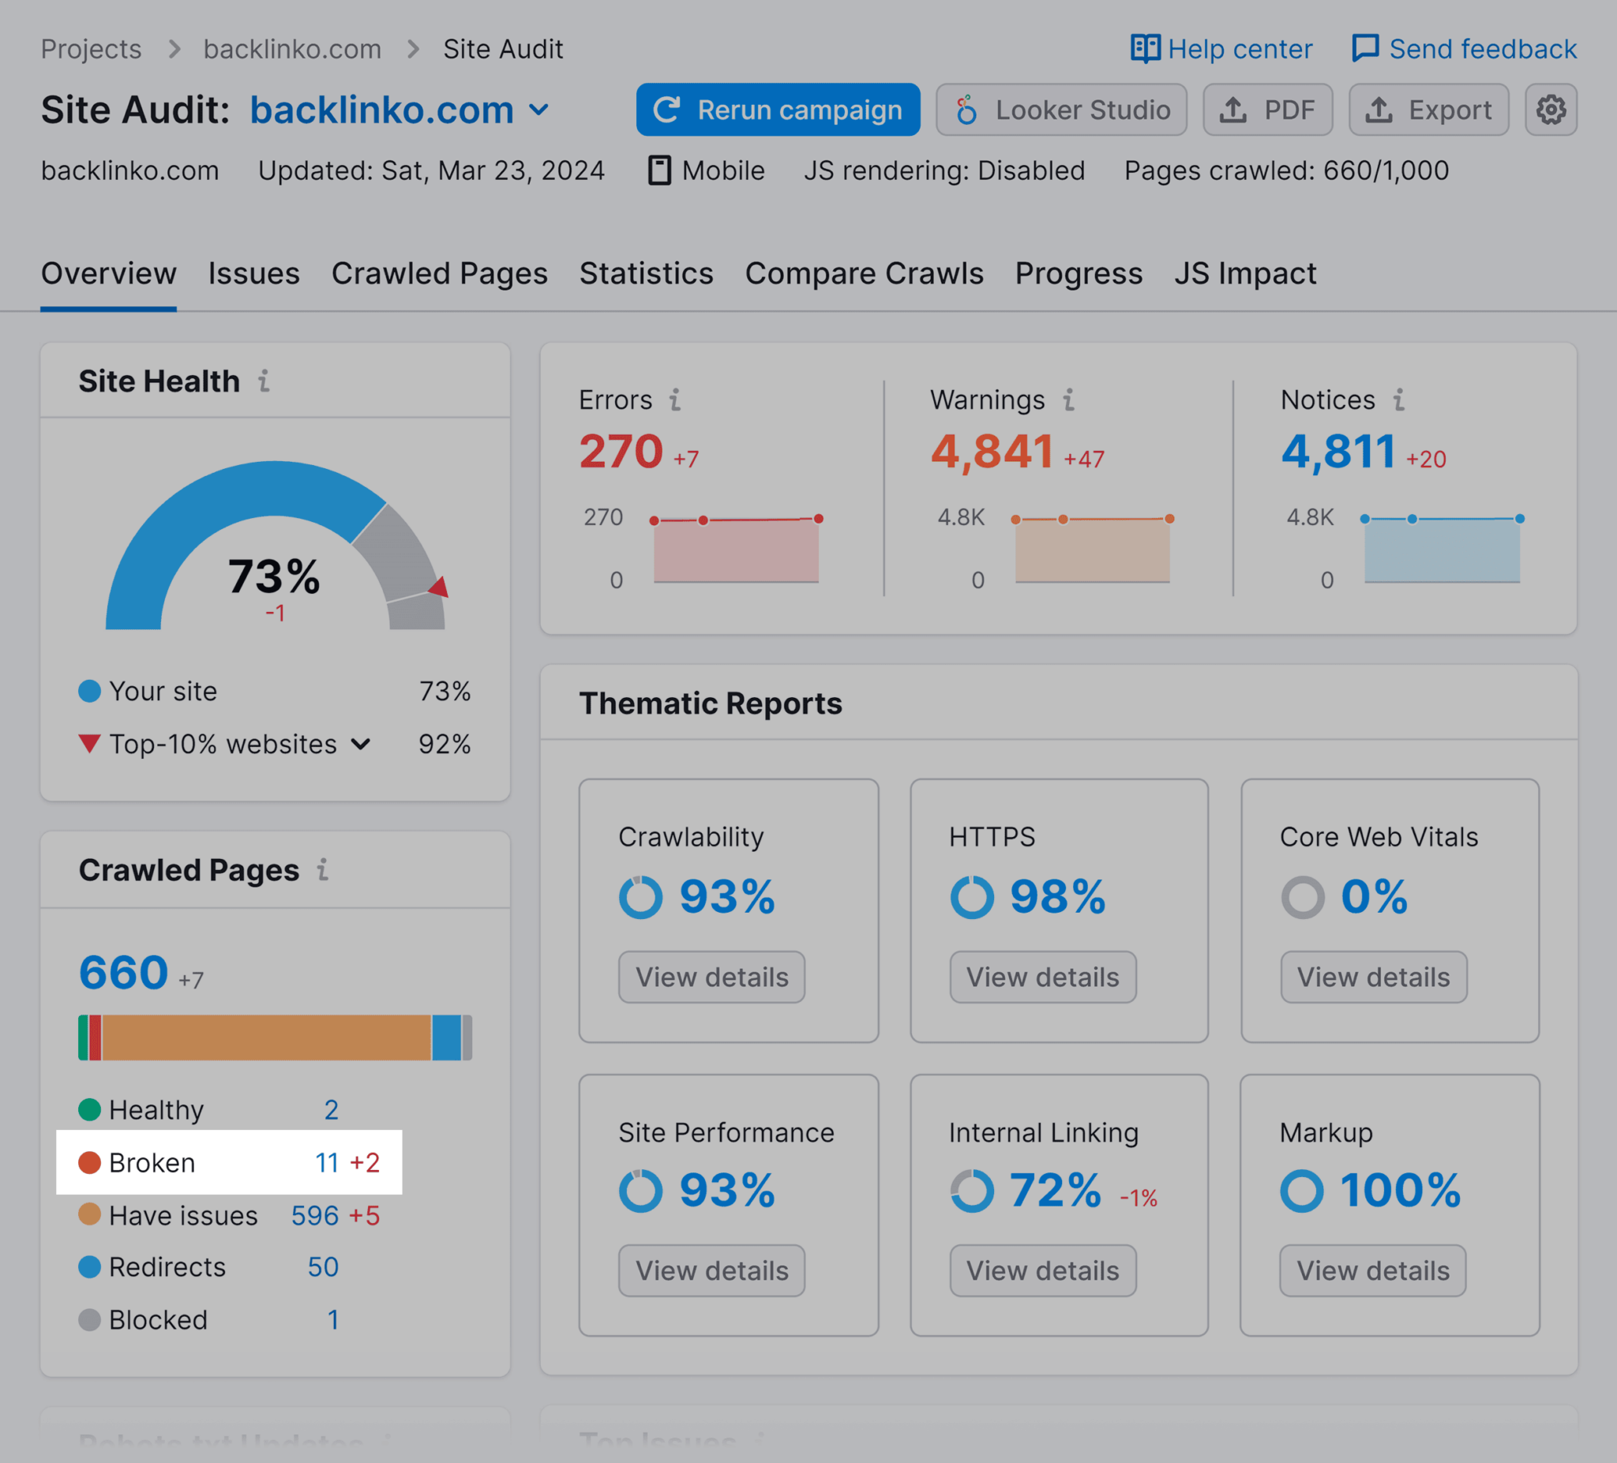Click the Broken pages count 11

(x=326, y=1162)
